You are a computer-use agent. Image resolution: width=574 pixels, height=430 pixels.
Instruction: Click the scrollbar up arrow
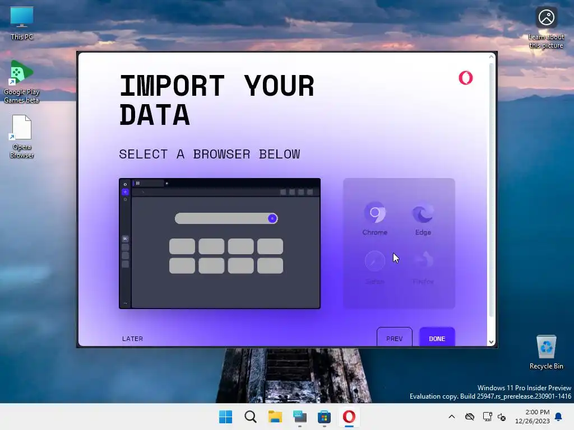pyautogui.click(x=491, y=57)
